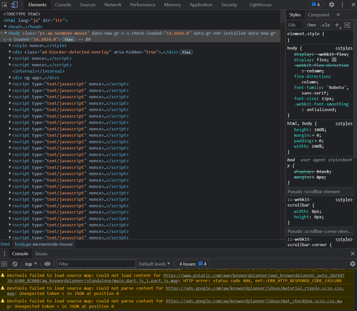Open the Network panel tab
The height and width of the screenshot is (311, 357).
pos(113,5)
